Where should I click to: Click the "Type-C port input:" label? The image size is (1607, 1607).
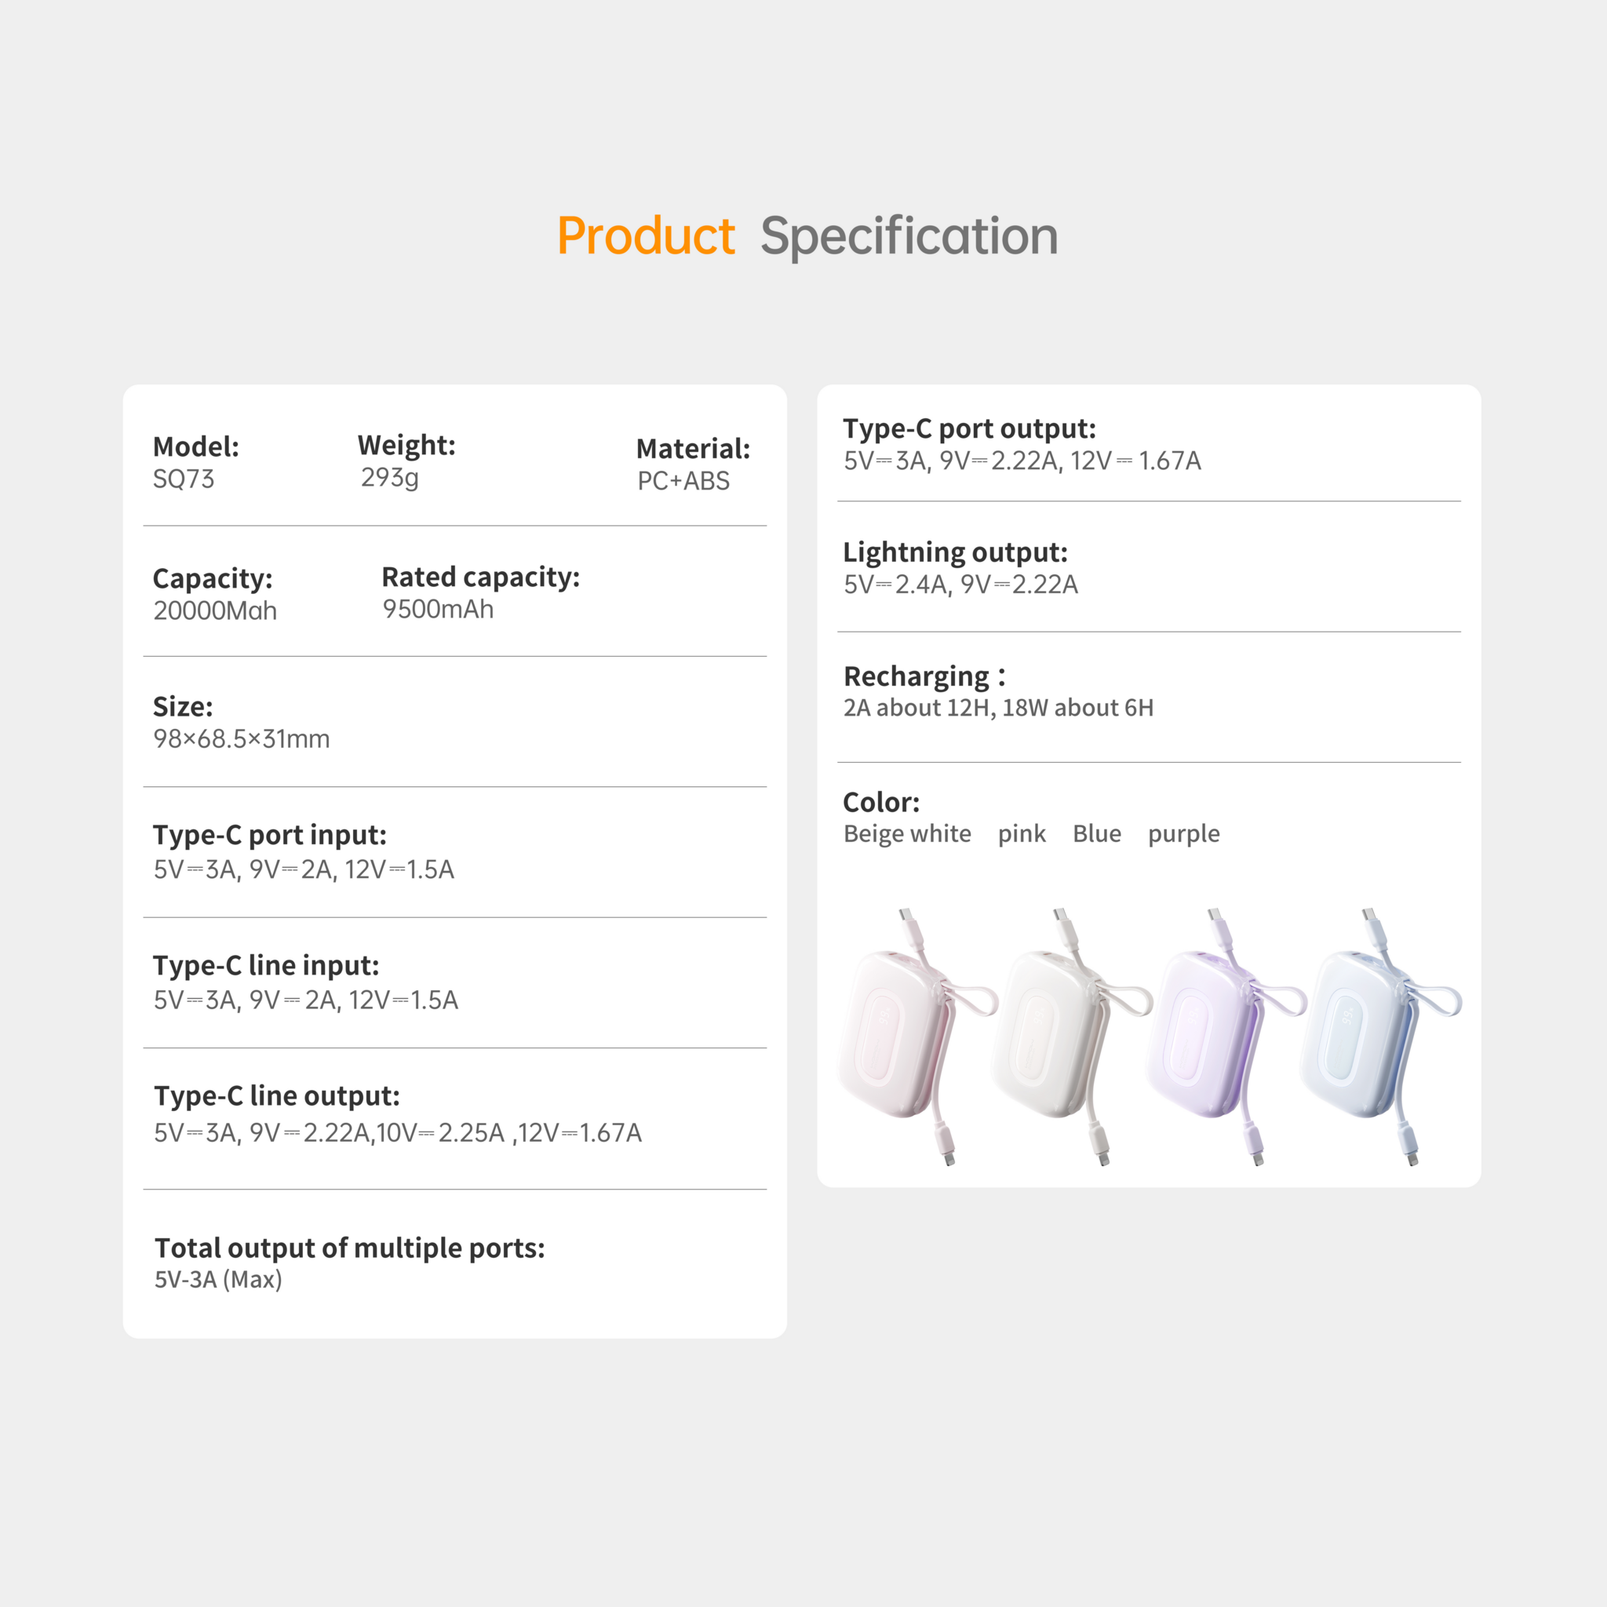[269, 835]
